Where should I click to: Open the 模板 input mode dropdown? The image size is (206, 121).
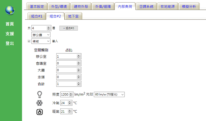point(41,41)
